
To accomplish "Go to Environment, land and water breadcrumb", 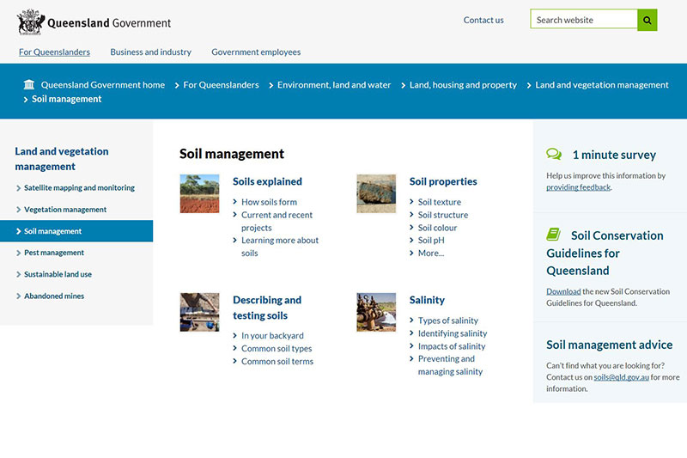I will coord(334,85).
